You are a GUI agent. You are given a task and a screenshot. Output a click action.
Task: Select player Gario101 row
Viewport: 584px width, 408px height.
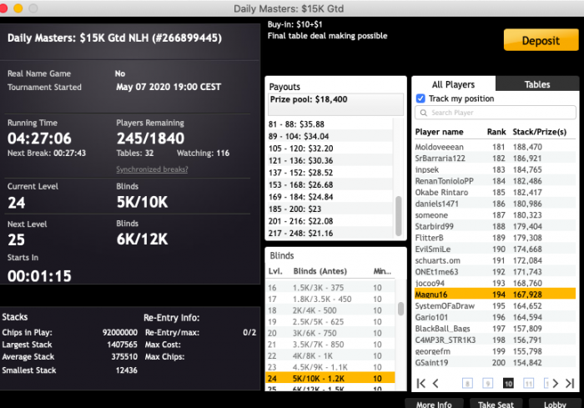pyautogui.click(x=495, y=317)
